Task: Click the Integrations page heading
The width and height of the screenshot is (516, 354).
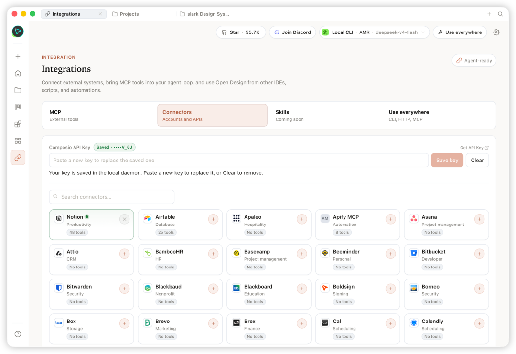Action: point(66,69)
